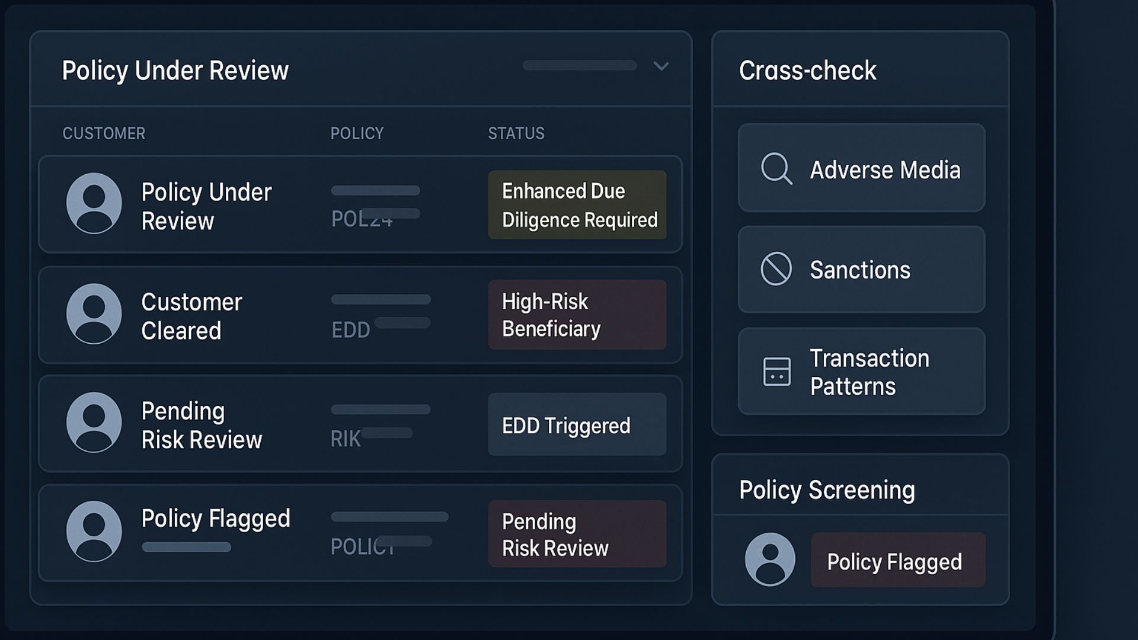The image size is (1138, 640).
Task: Sort by the POLICY column header
Action: (x=357, y=133)
